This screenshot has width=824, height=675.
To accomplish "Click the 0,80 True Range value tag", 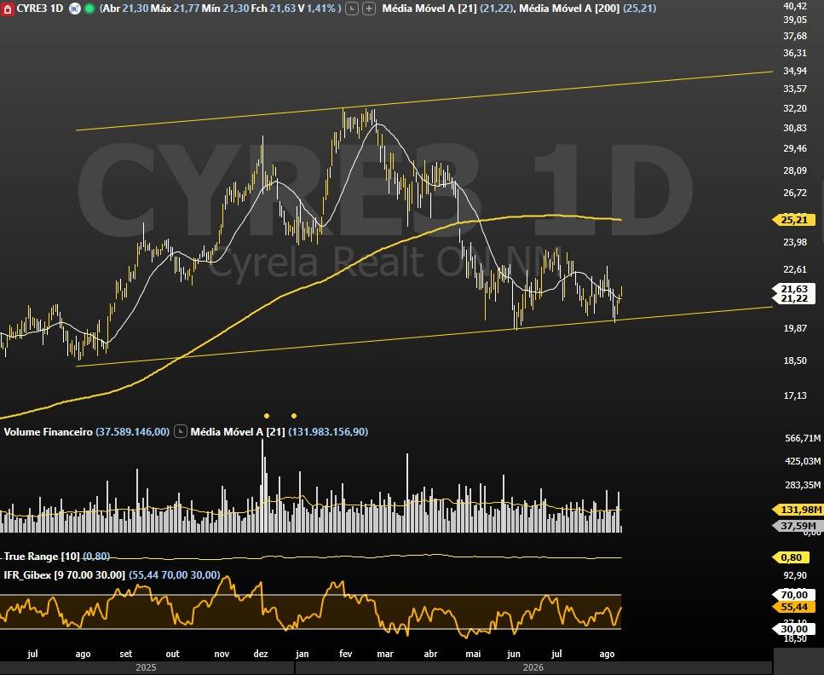I will (792, 557).
